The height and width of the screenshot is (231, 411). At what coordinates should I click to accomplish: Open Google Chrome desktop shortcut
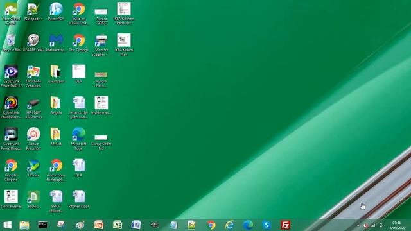tap(11, 169)
